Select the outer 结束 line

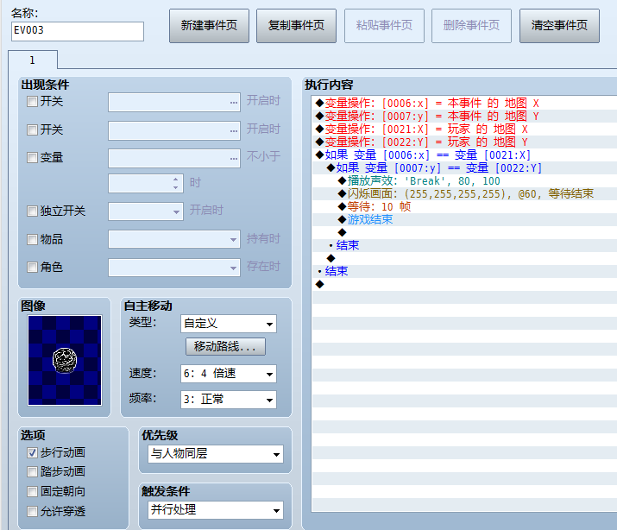coord(464,271)
